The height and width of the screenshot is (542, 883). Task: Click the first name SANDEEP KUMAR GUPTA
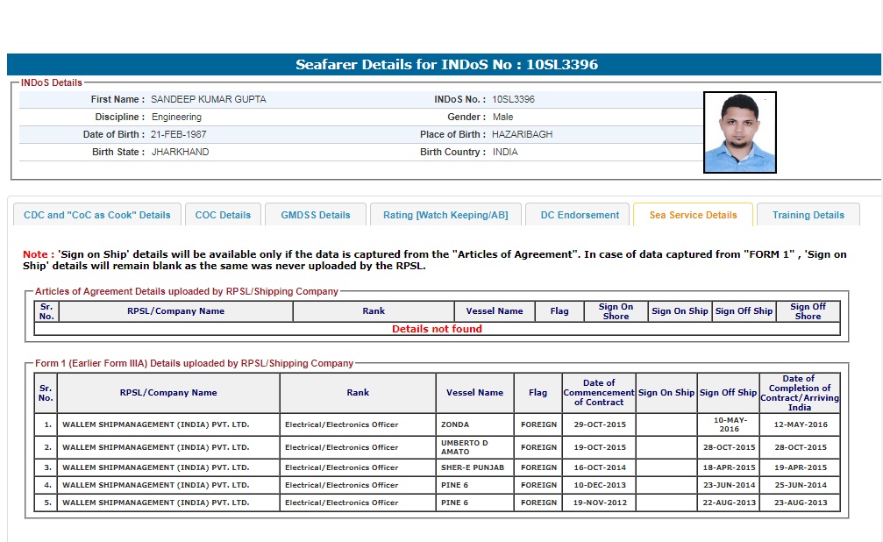tap(209, 99)
